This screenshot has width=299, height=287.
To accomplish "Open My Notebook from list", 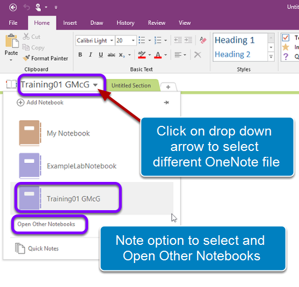I will (x=91, y=133).
